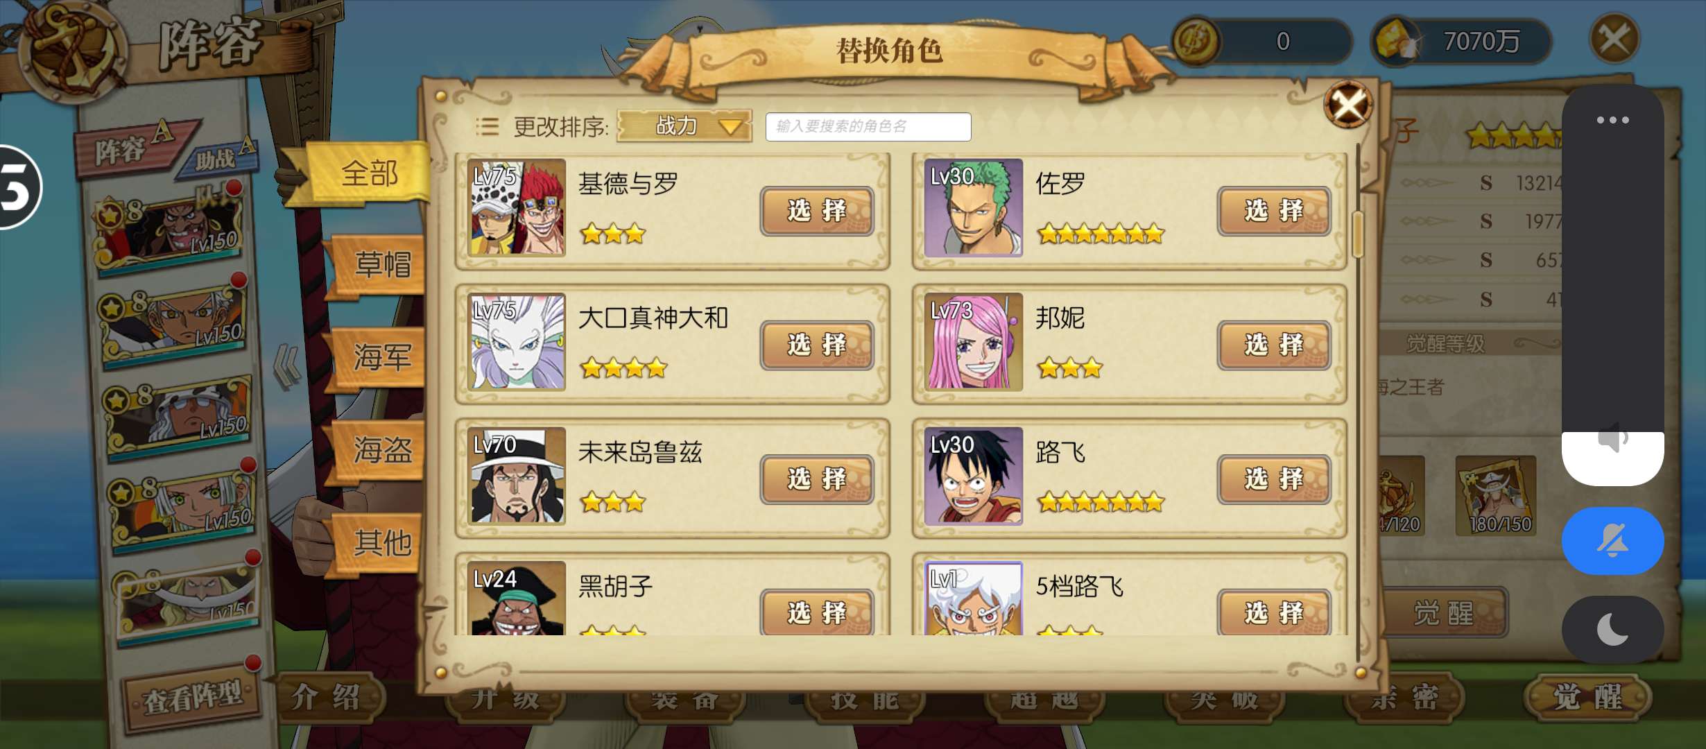
Task: Switch to the 草帽 category tab
Action: 381,266
